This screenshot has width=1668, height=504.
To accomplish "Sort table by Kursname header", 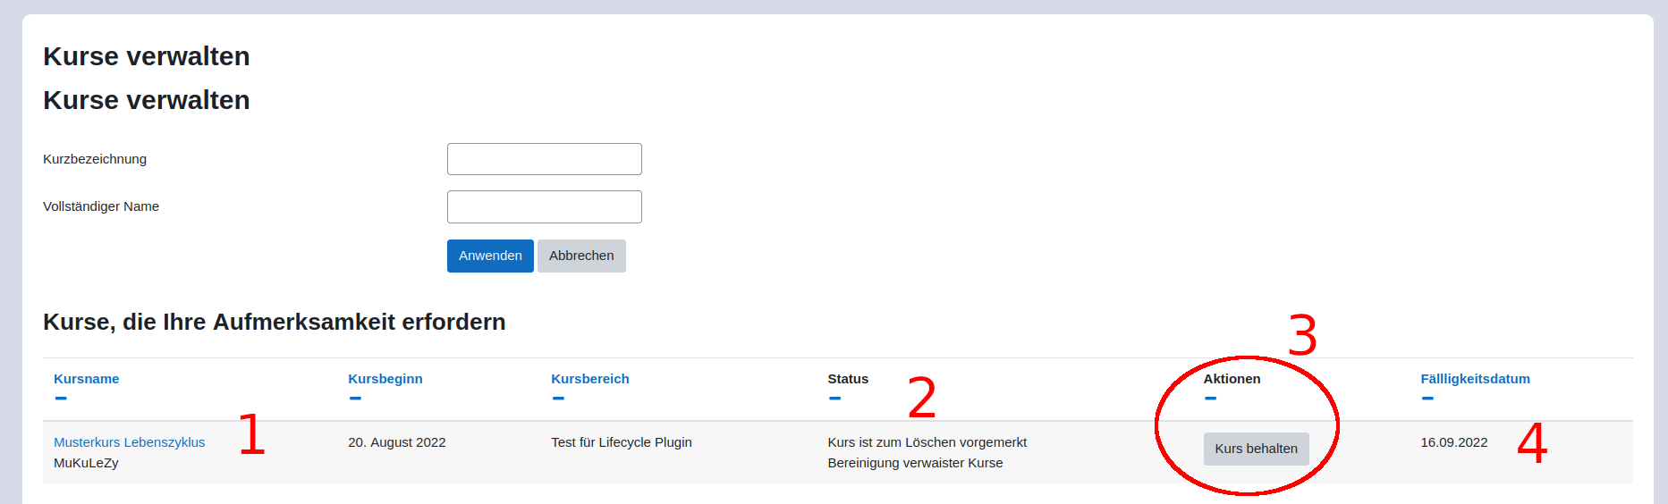I will point(86,379).
